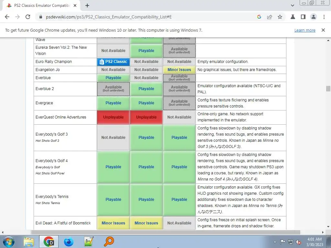Screen dimensions: 331x248
Task: Select the Everybody's Golf 4 title
Action: pyautogui.click(x=52, y=161)
